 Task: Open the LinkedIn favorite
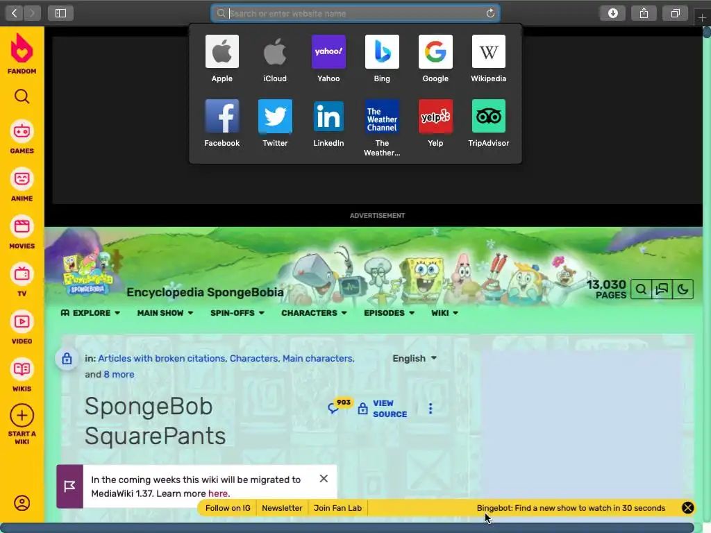(328, 123)
